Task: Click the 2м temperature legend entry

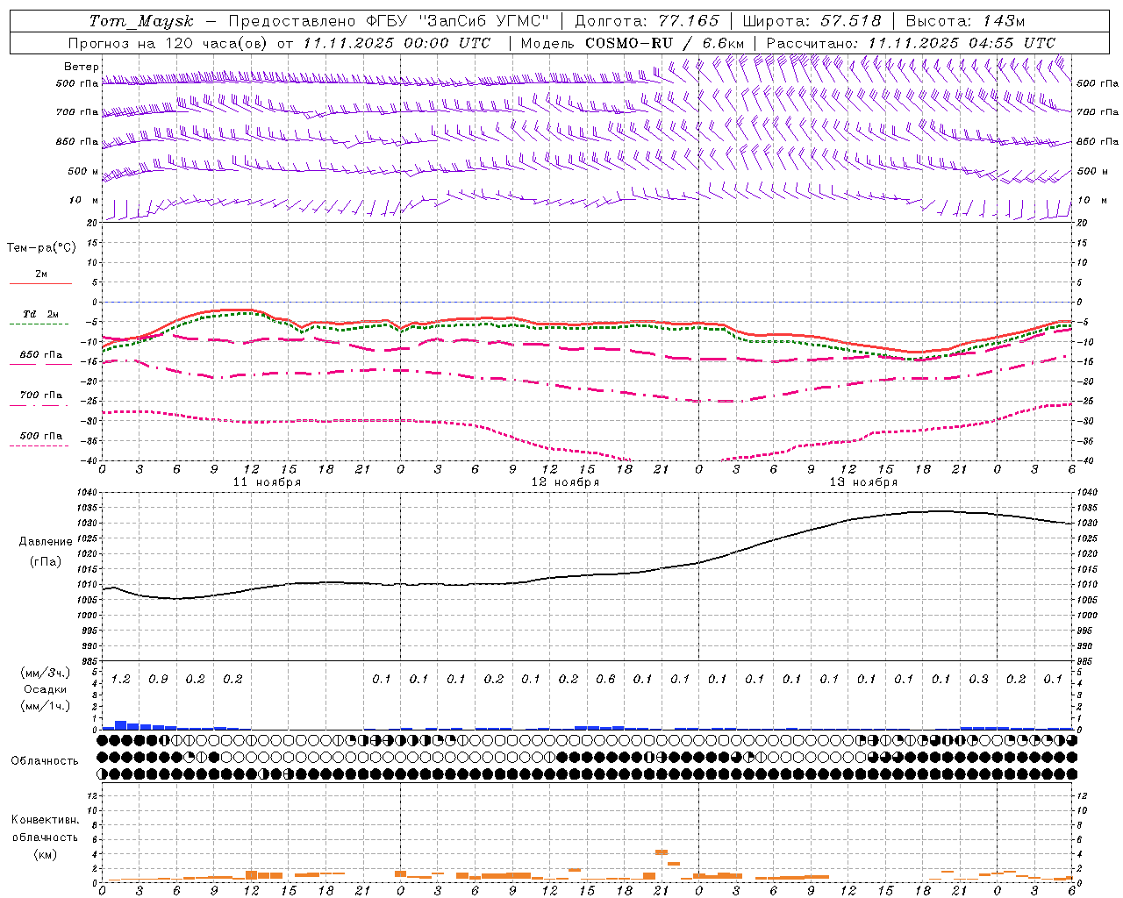Action: [x=41, y=274]
